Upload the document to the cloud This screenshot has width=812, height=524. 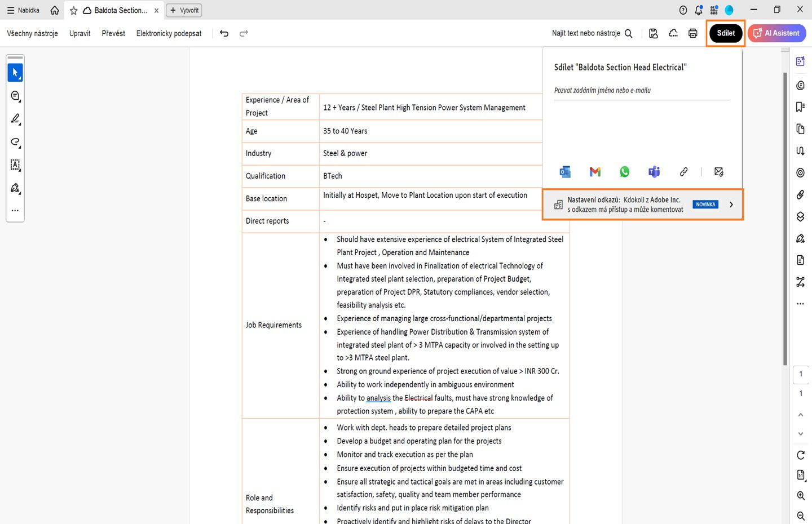[x=673, y=33]
